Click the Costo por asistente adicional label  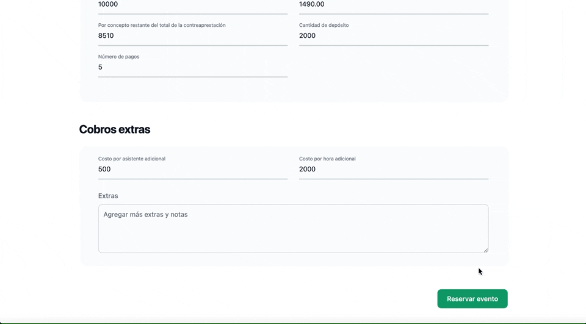click(132, 159)
